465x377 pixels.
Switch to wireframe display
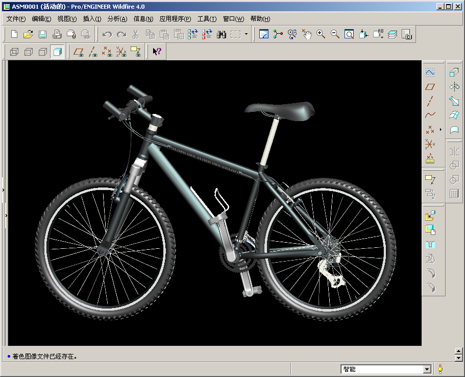click(x=14, y=52)
